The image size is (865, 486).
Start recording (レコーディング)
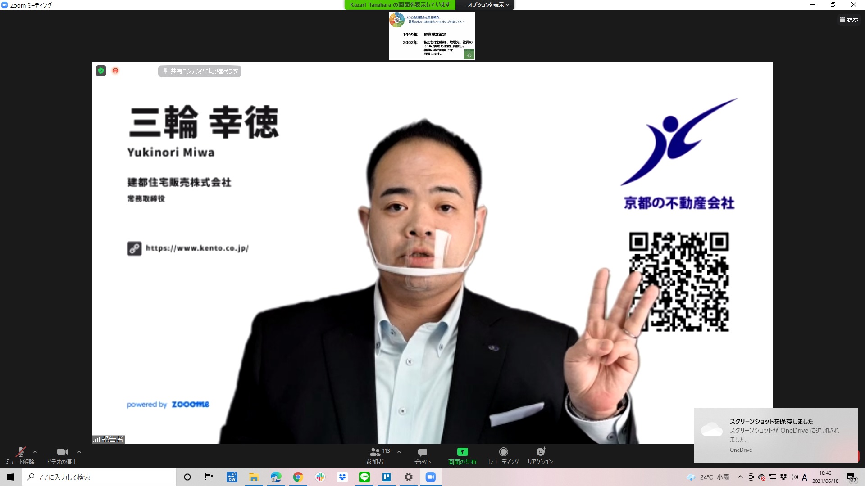click(x=503, y=456)
